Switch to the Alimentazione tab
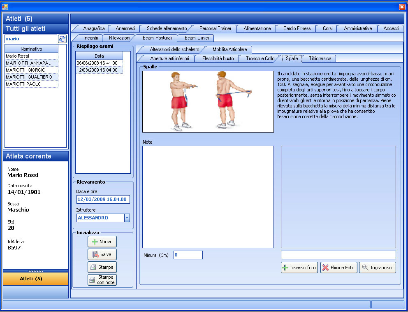Screen dimensions: 408x312 257,28
